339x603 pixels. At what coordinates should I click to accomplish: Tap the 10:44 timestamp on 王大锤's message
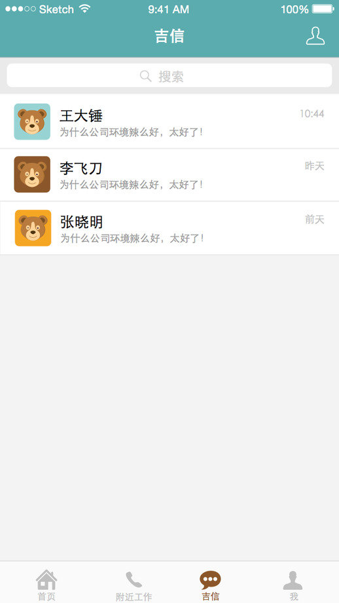[x=312, y=113]
